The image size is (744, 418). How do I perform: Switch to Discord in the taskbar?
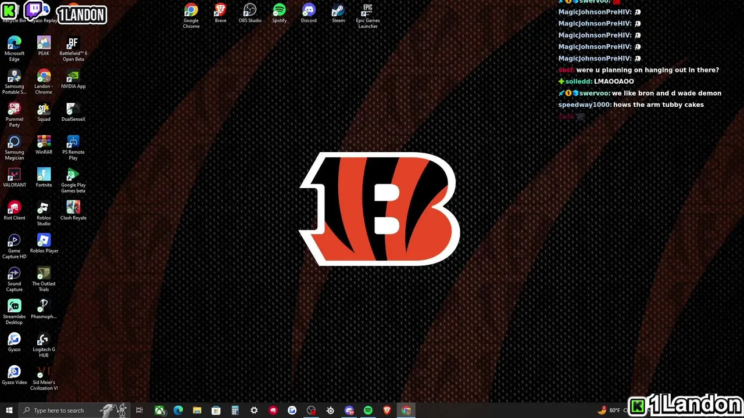point(349,410)
